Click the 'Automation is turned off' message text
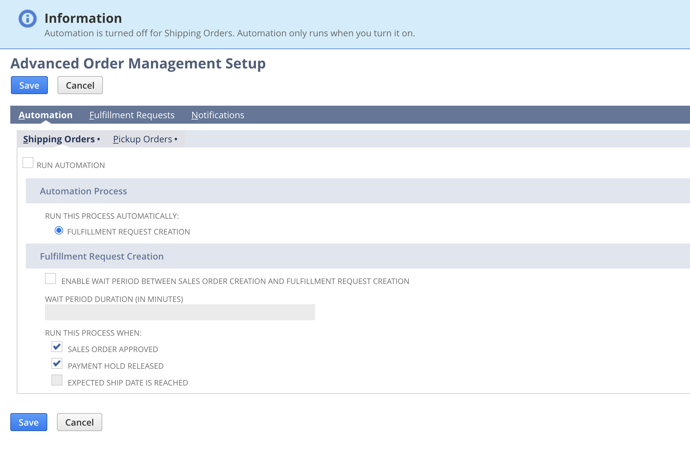The height and width of the screenshot is (460, 690). point(230,33)
